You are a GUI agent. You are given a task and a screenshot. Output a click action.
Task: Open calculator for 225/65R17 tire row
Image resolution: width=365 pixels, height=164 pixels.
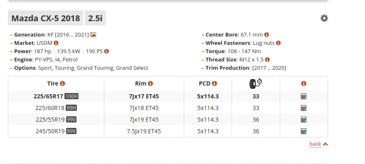[303, 96]
